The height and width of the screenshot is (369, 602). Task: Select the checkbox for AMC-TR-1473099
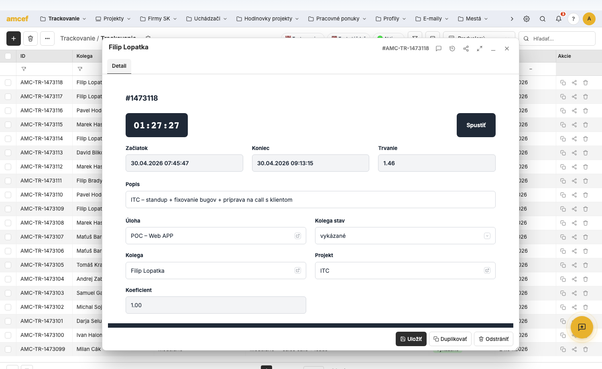click(8, 349)
